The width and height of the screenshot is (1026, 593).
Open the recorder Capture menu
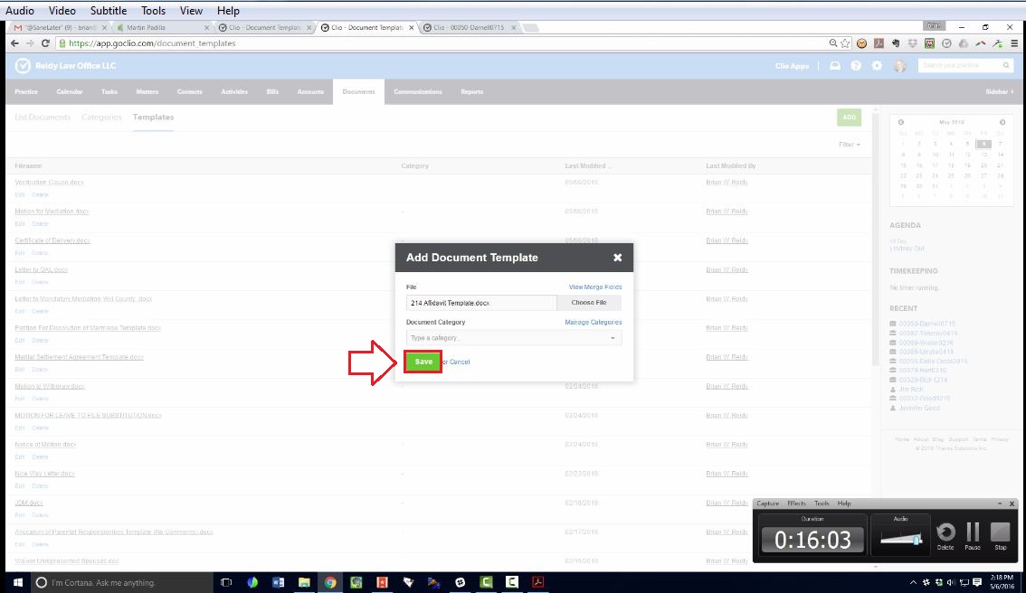pos(767,504)
